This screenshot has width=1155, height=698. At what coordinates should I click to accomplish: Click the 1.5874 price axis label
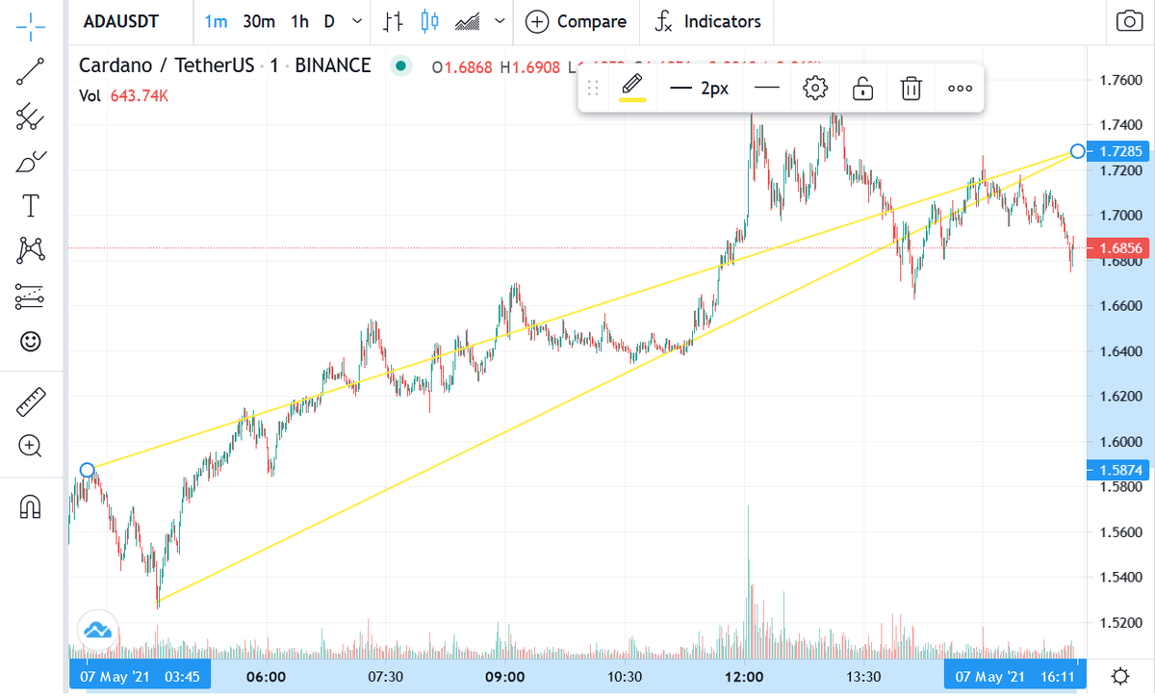tap(1118, 470)
